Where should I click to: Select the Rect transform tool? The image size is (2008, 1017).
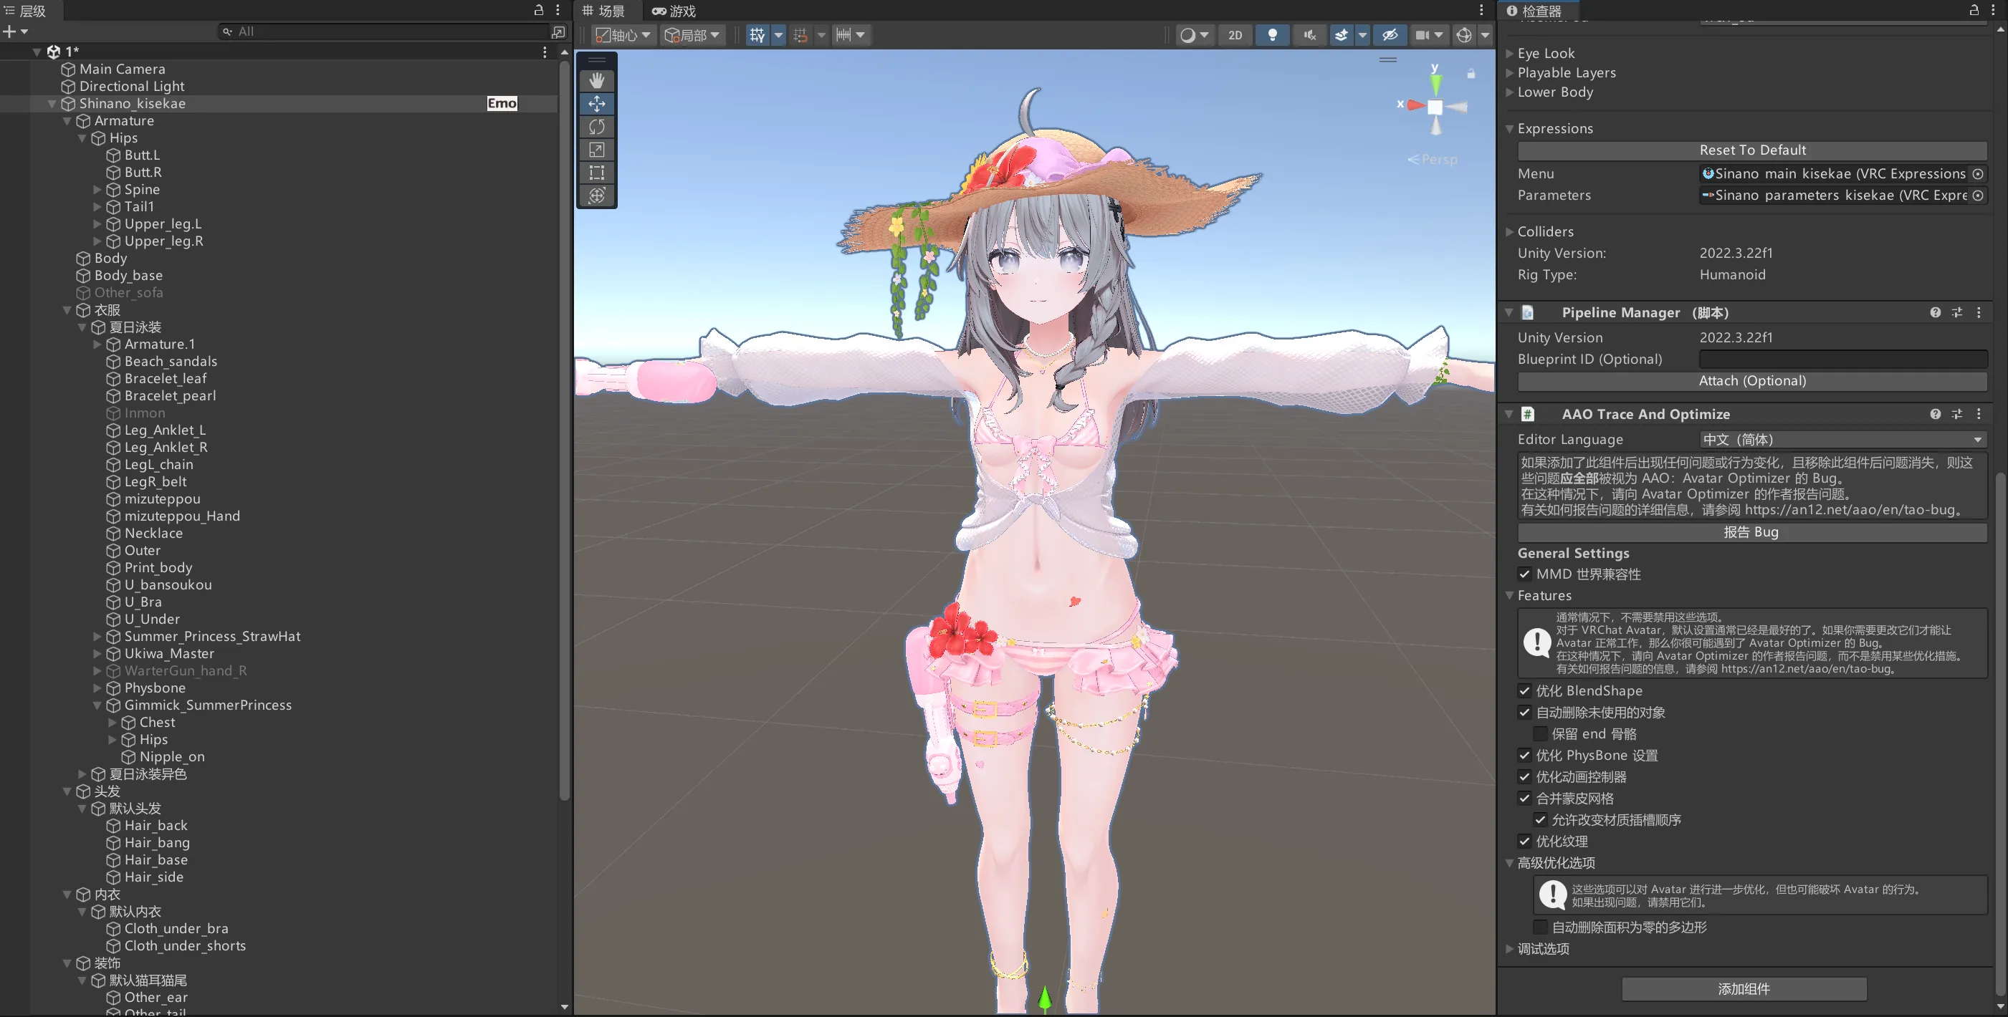coord(596,172)
